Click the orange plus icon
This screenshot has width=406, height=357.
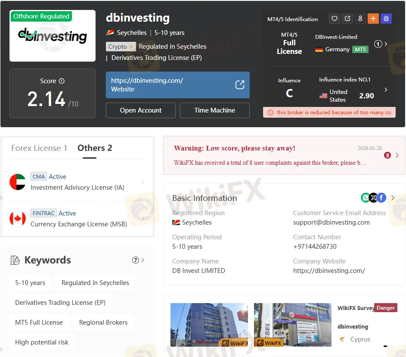(x=373, y=19)
